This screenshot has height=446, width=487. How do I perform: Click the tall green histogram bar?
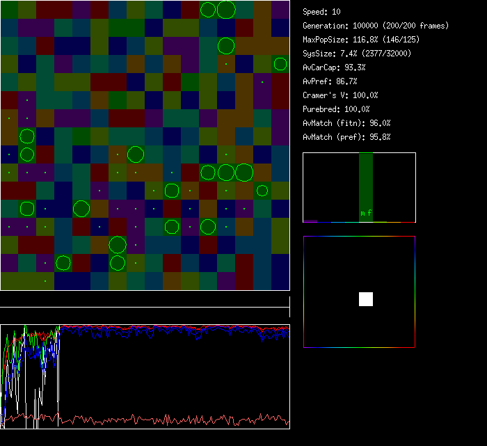[x=366, y=184]
